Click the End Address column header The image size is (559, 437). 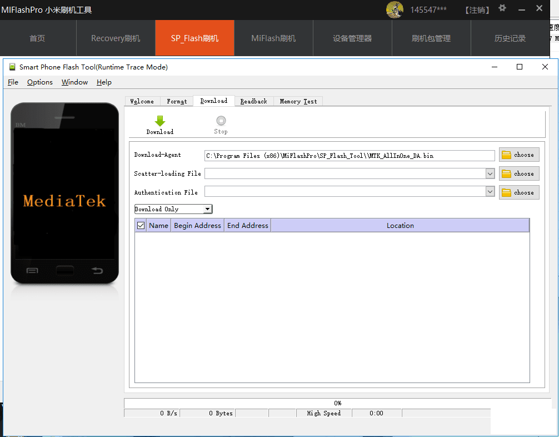[248, 226]
